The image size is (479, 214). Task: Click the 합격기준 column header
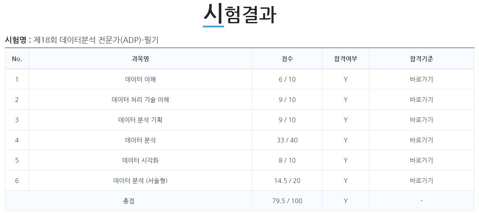click(421, 59)
